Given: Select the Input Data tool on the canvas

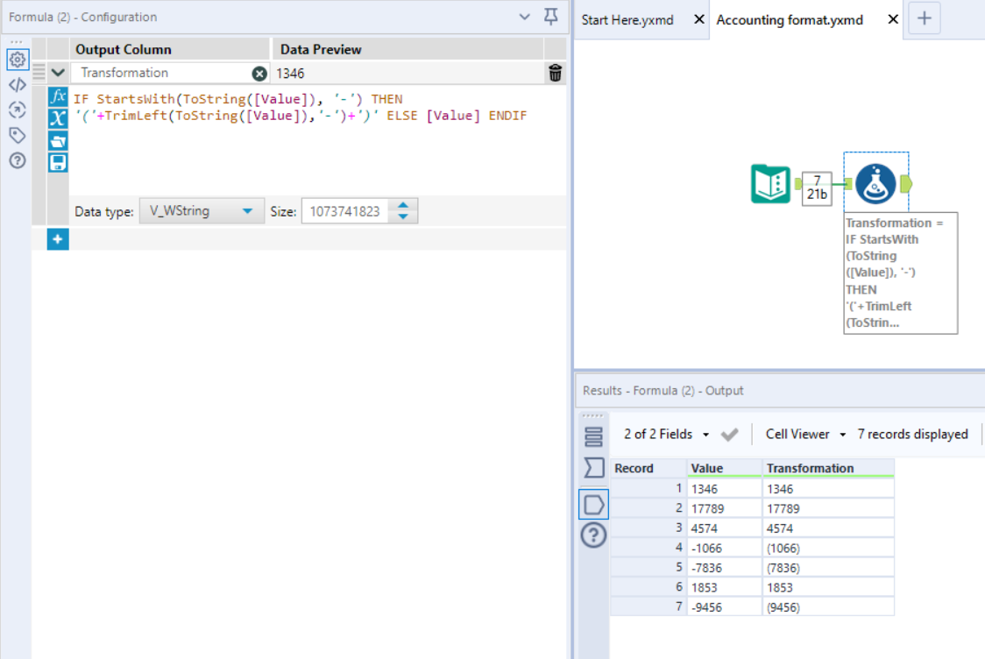Looking at the screenshot, I should (x=770, y=185).
